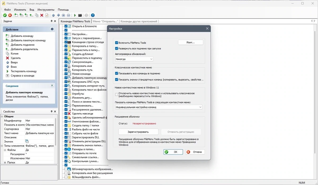Open the Вид menu
Viewport: 318px width, 185px height.
click(32, 10)
